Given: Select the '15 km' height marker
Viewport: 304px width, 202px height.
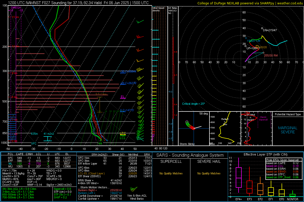Looking at the screenshot, I should pos(15,17).
